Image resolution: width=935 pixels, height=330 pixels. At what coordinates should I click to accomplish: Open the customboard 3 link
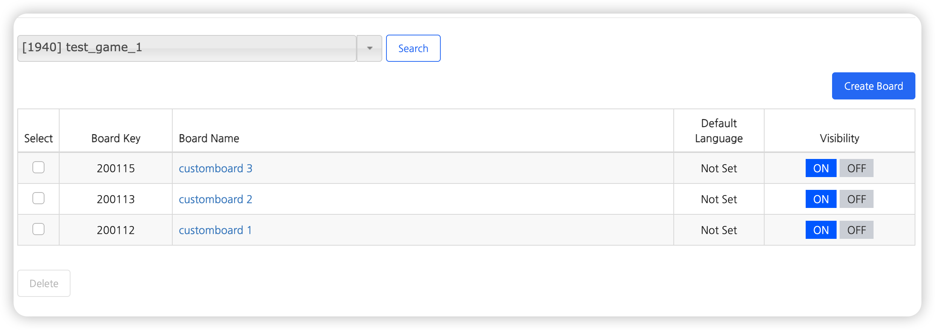pos(215,168)
